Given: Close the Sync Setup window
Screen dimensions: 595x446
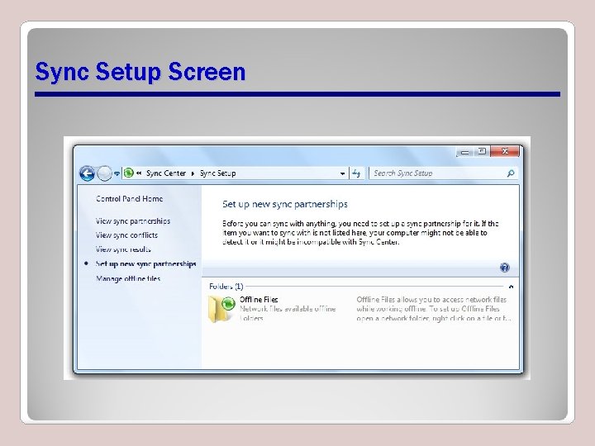Looking at the screenshot, I should (x=505, y=151).
